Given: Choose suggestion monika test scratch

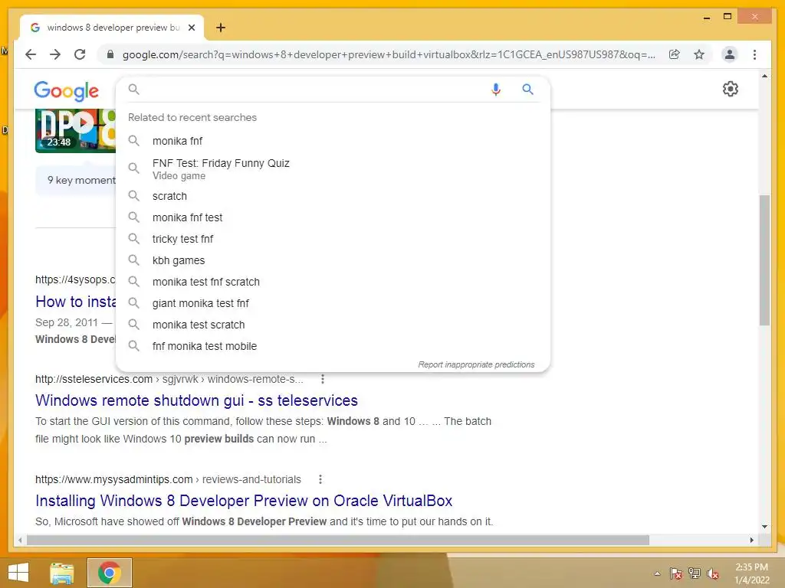Looking at the screenshot, I should 333,325.
